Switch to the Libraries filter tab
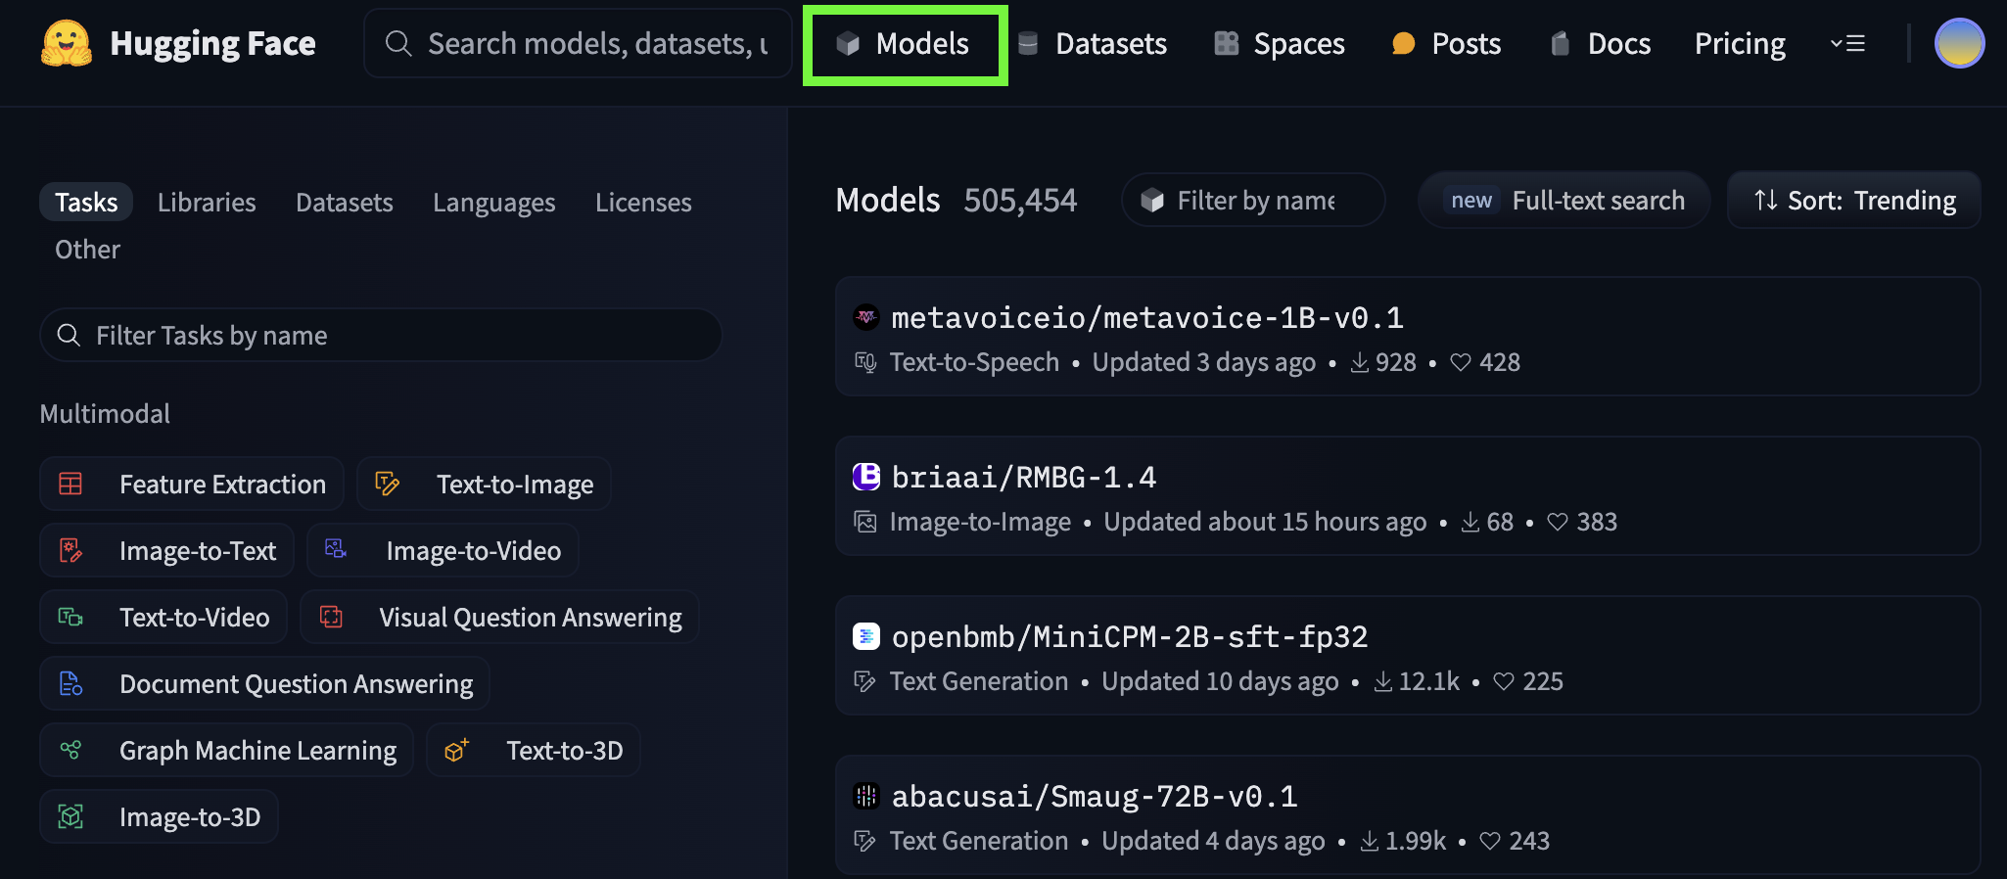This screenshot has height=879, width=2007. pos(207,203)
